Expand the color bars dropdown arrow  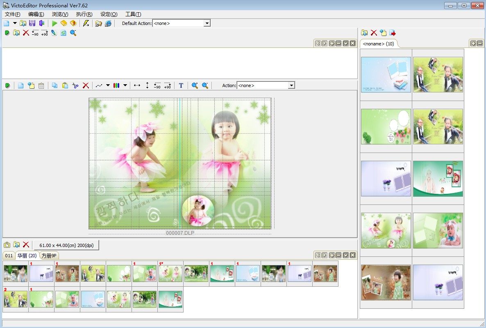coord(125,85)
